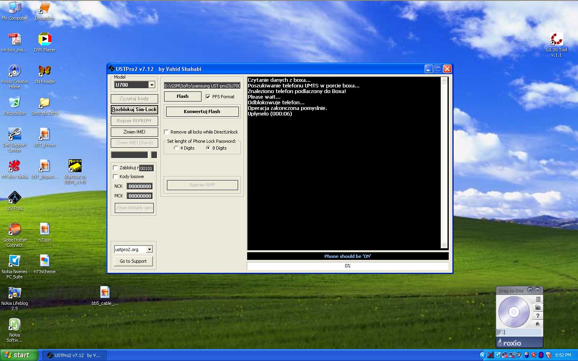The image size is (578, 361).
Task: Launch the SN Reader butterfly icon
Action: pos(45,71)
